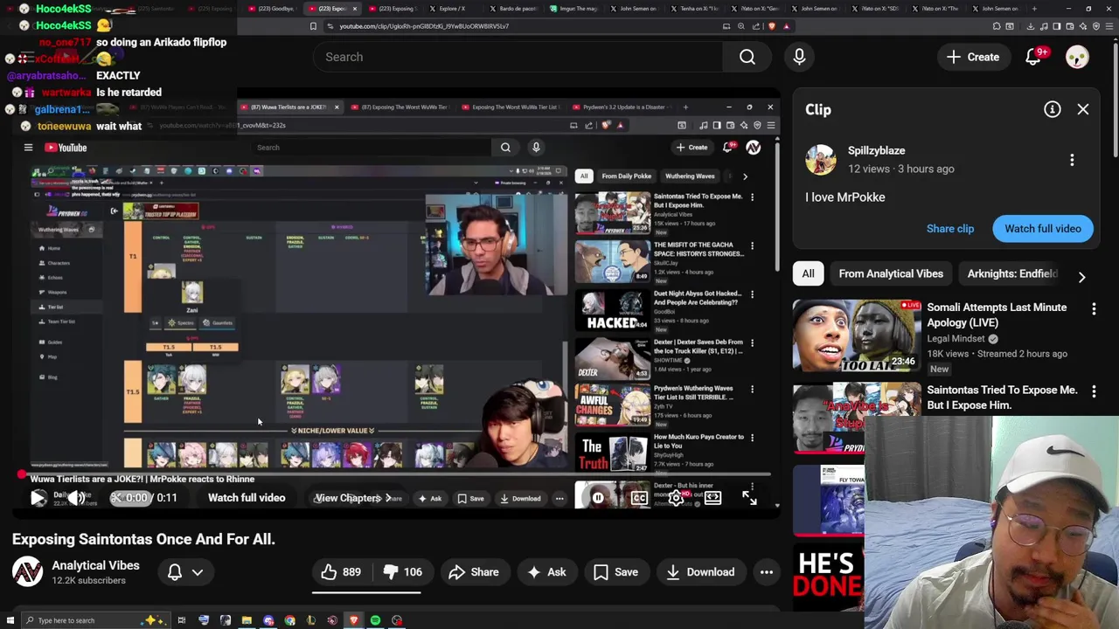
Task: Open the Somali TOO LATE video thumbnail
Action: click(x=857, y=335)
